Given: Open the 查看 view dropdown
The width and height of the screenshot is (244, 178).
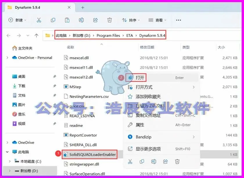Looking at the screenshot, I should point(157,20).
